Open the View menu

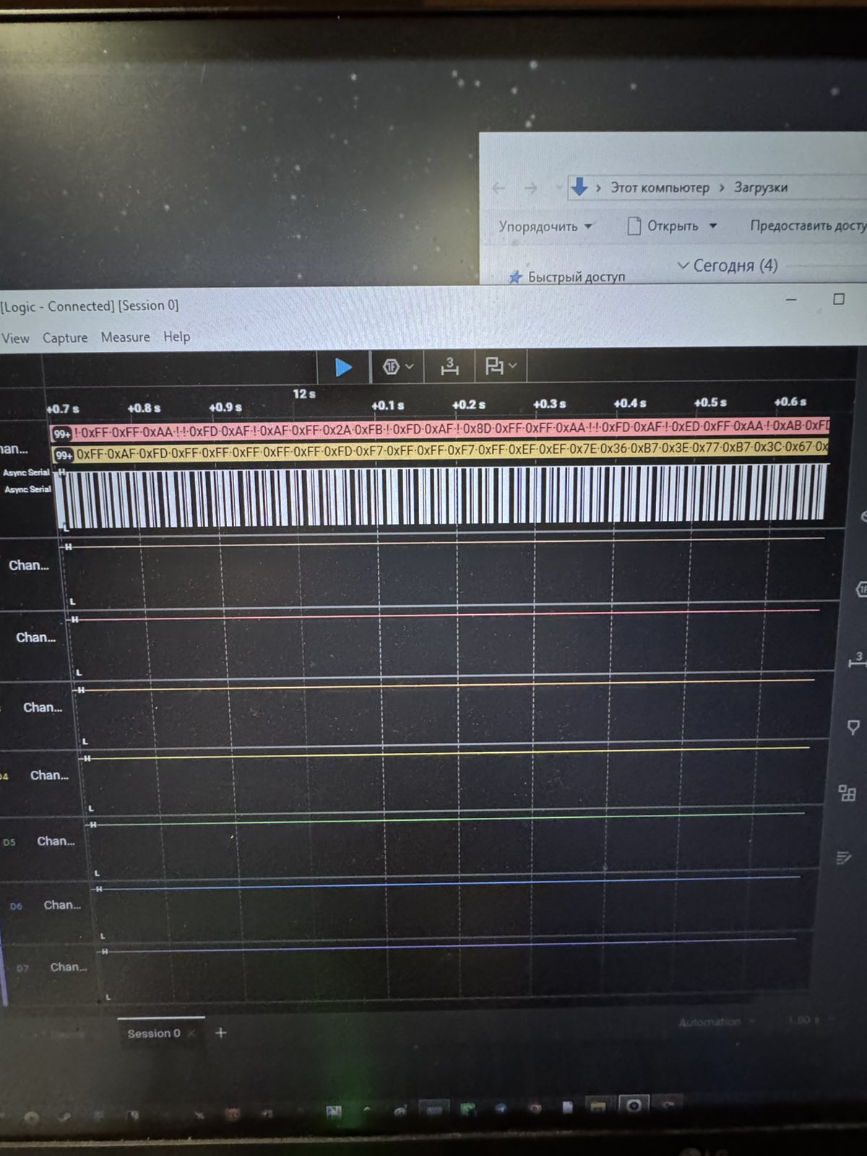(15, 338)
